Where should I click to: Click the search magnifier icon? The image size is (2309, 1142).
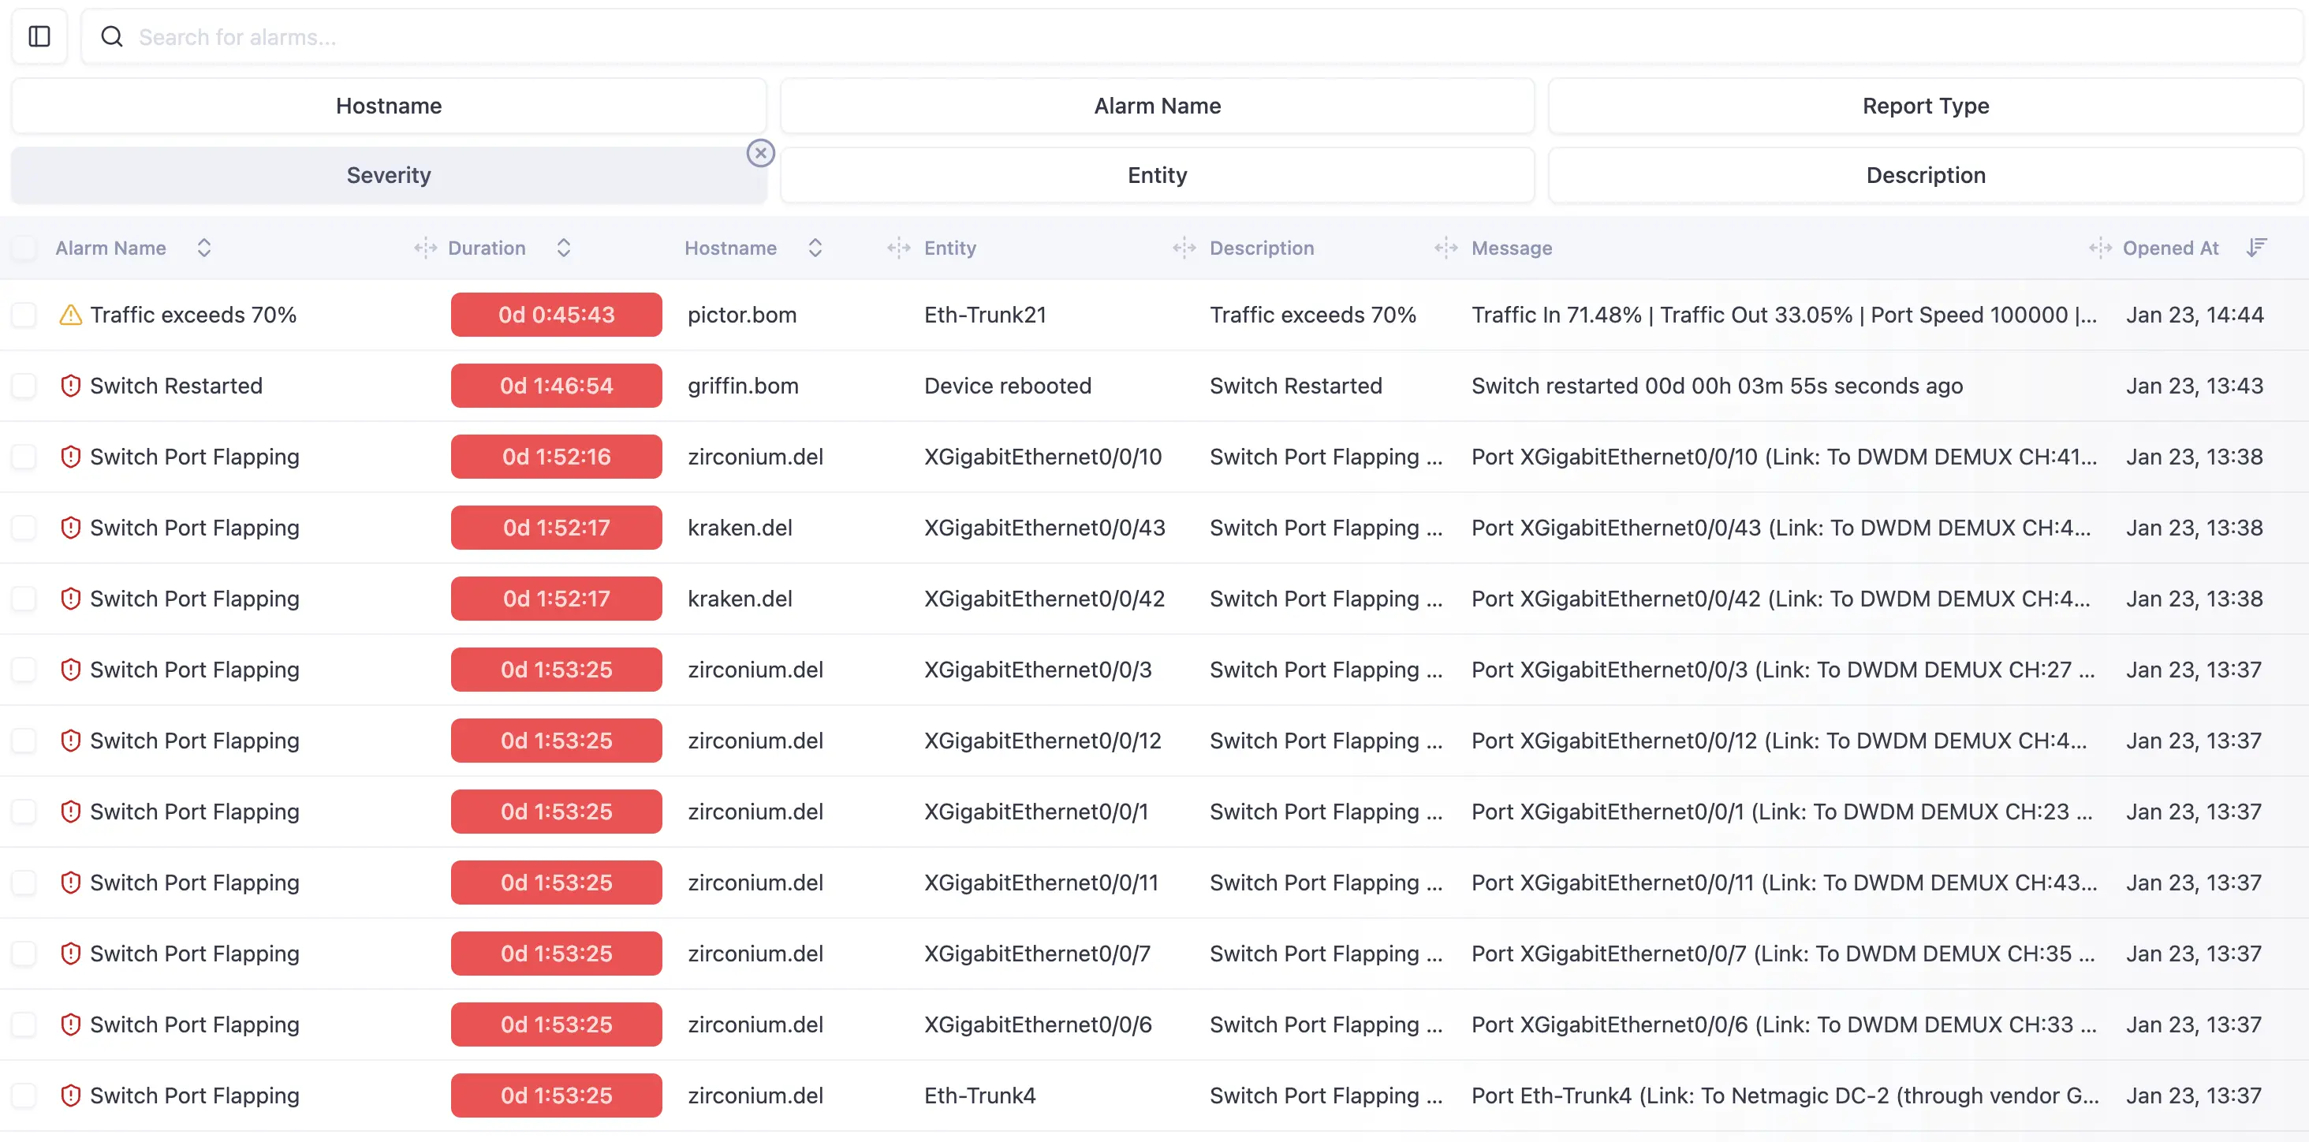111,37
